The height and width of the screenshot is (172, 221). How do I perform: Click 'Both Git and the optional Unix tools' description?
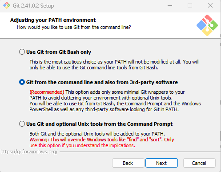click(x=97, y=134)
